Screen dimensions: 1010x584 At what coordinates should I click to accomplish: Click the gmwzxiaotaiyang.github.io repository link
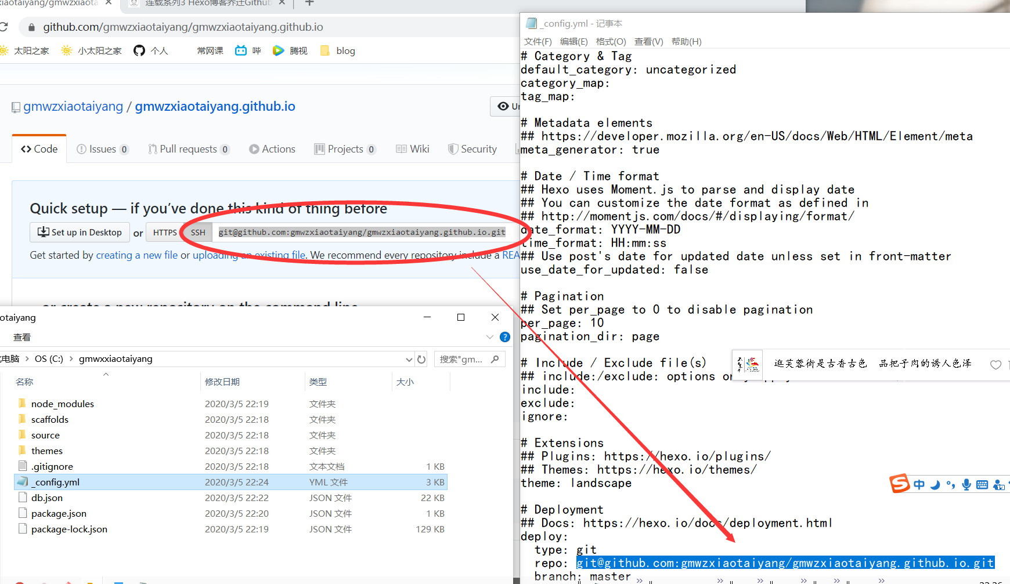(215, 107)
